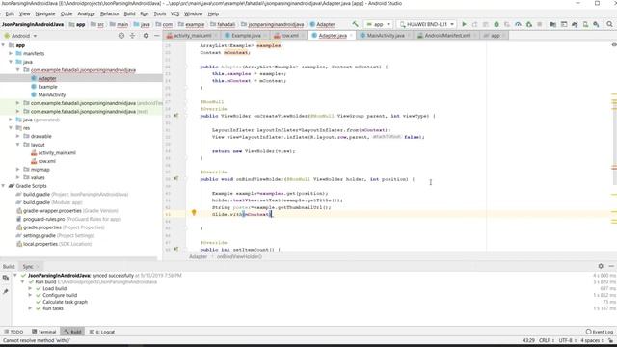This screenshot has height=347, width=617.
Task: Collapse the layout folder
Action: tap(18, 145)
